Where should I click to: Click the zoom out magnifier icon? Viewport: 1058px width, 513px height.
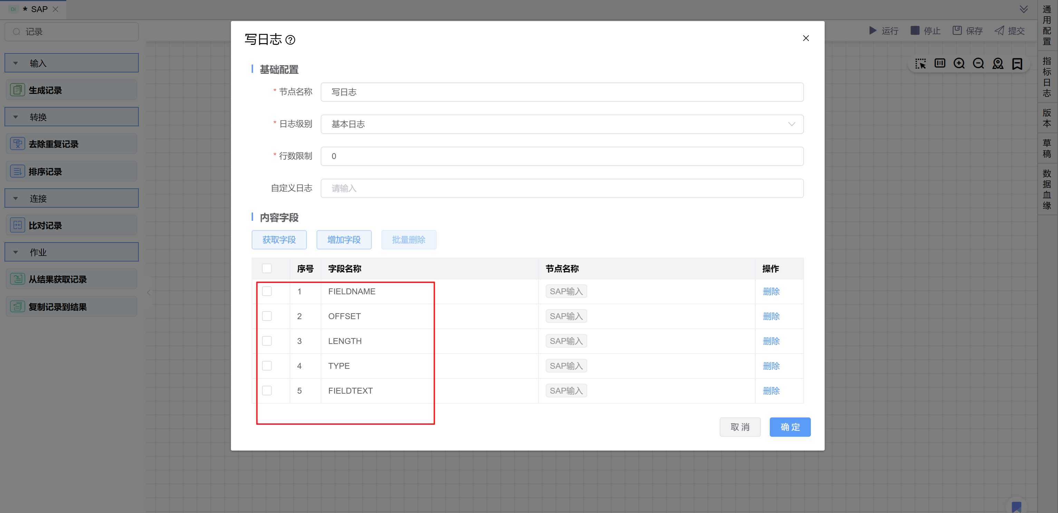click(978, 63)
